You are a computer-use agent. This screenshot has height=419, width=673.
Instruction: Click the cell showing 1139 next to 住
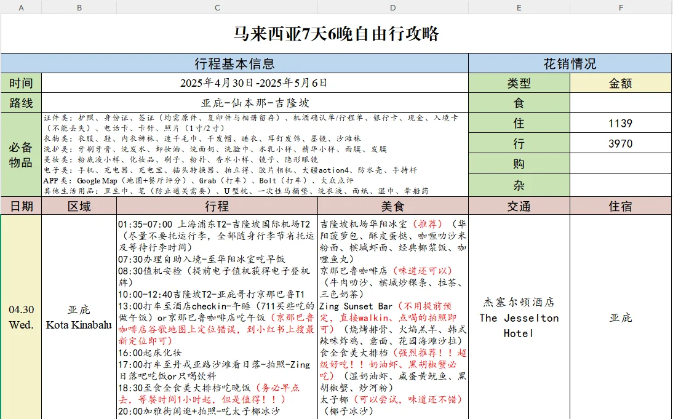(621, 122)
